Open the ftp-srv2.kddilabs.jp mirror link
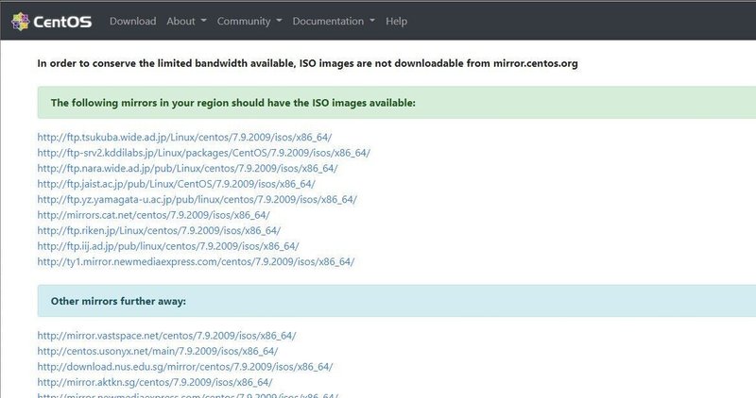The width and height of the screenshot is (756, 398). [x=203, y=153]
